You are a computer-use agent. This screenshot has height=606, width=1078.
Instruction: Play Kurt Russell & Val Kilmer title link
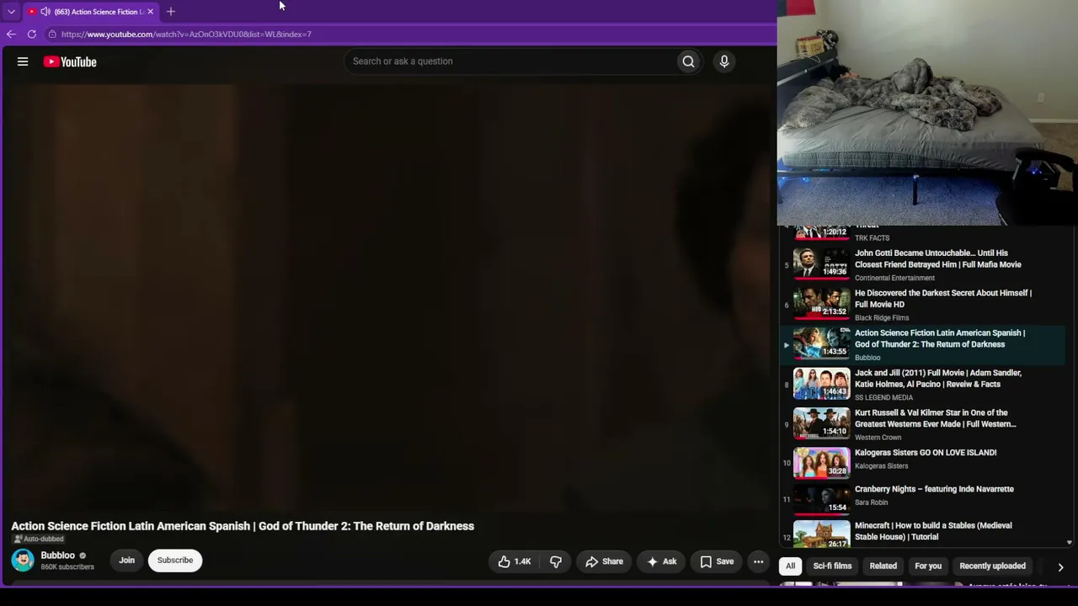tap(936, 418)
